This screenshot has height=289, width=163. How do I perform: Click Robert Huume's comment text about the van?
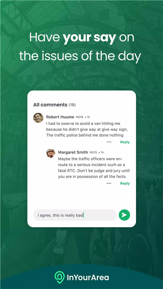click(x=87, y=129)
